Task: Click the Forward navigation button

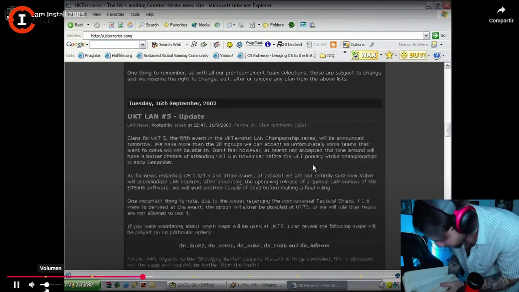Action: [97, 25]
